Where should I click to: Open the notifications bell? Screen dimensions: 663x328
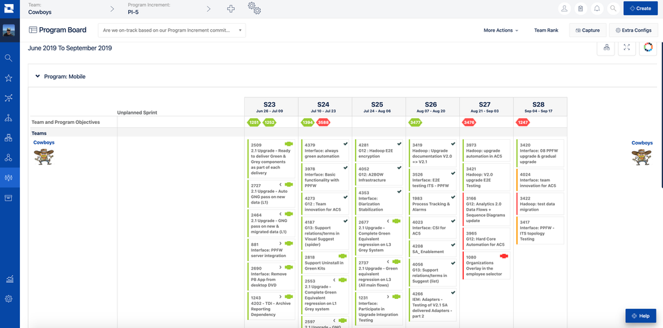point(597,9)
